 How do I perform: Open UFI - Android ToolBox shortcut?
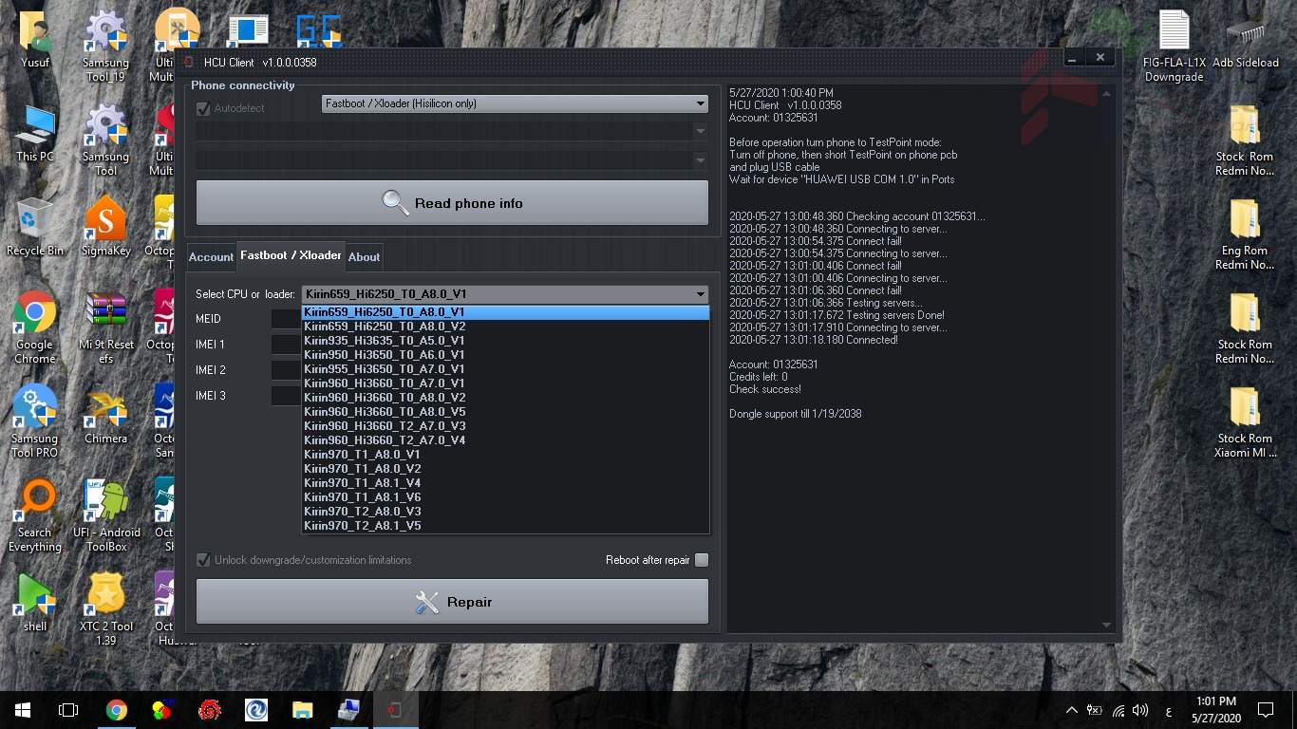106,515
